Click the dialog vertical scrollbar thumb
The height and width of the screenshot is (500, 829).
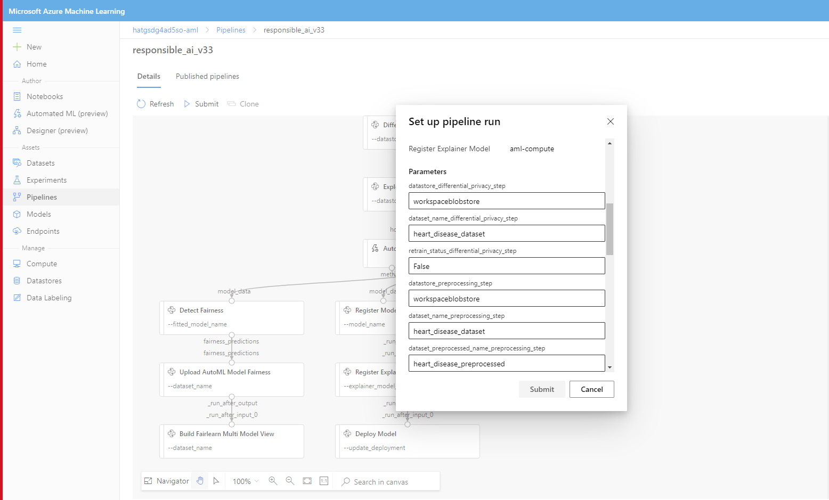(x=610, y=229)
